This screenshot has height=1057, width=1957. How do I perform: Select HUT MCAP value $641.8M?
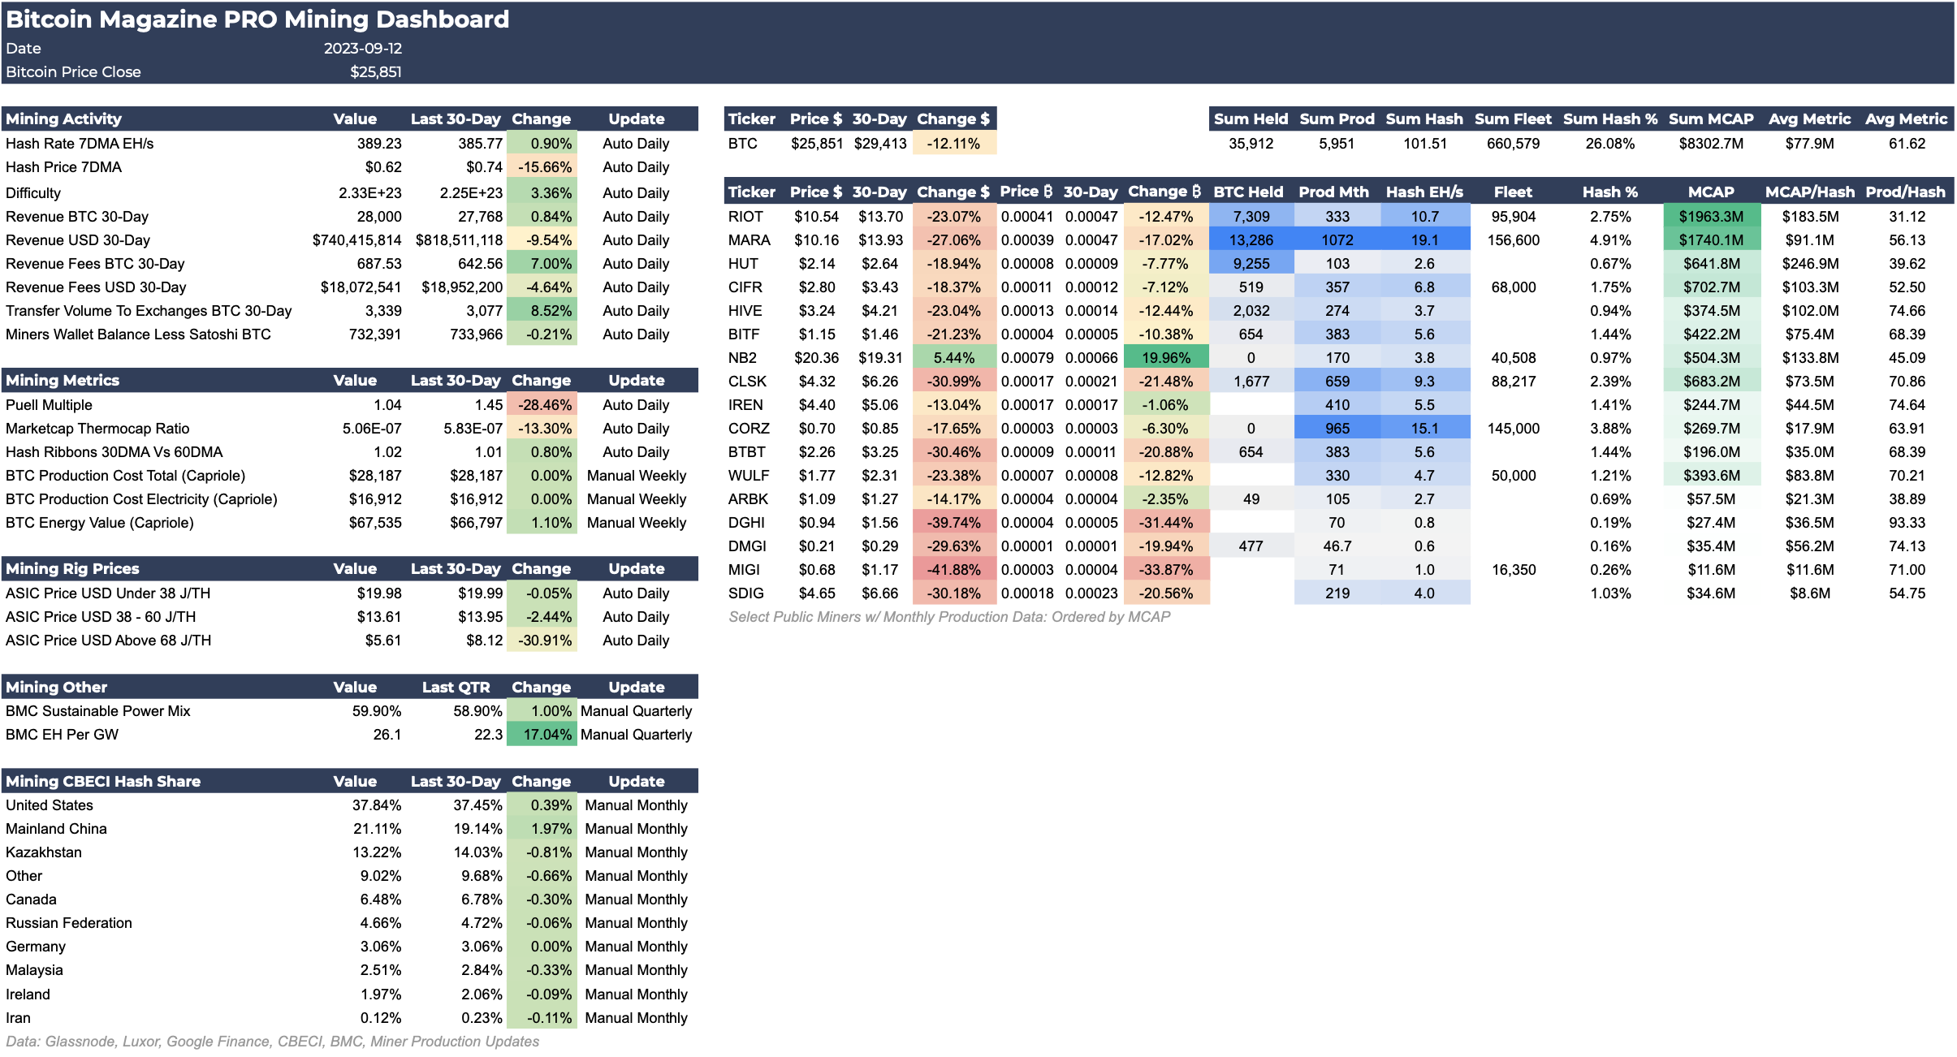1711,264
